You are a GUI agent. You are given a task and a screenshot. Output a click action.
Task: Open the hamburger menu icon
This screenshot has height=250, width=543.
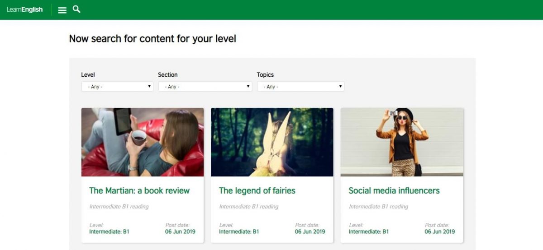[62, 10]
